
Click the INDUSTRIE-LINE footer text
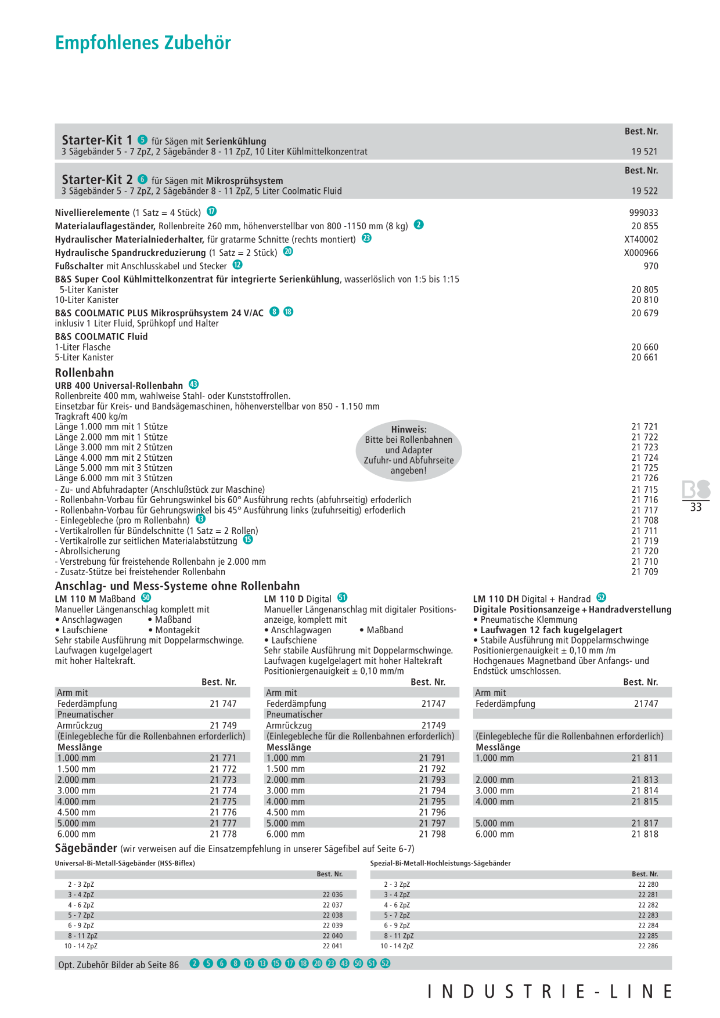(x=550, y=991)
